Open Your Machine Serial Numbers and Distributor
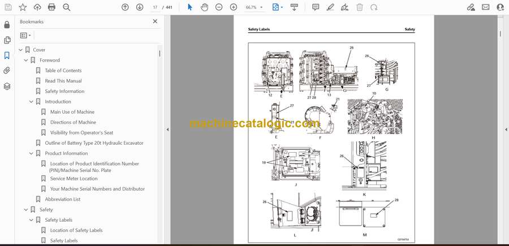 (97, 189)
